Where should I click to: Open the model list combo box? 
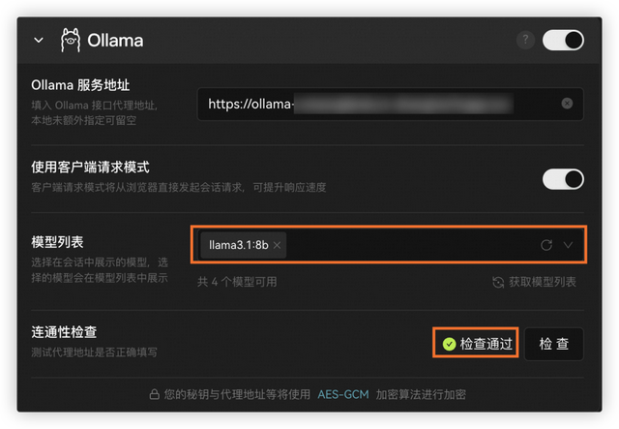pyautogui.click(x=391, y=245)
